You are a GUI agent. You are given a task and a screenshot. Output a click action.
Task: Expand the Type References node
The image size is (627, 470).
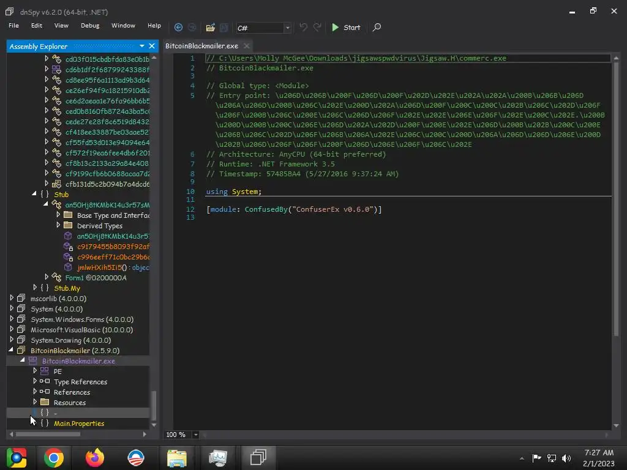point(35,381)
